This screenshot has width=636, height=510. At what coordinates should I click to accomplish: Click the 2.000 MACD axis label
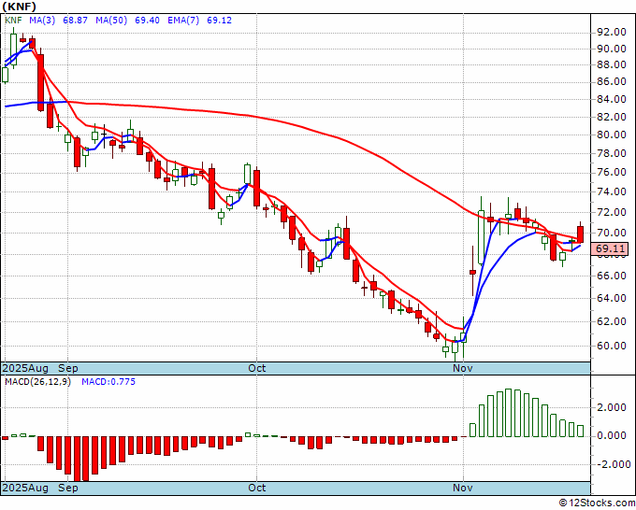click(x=612, y=407)
